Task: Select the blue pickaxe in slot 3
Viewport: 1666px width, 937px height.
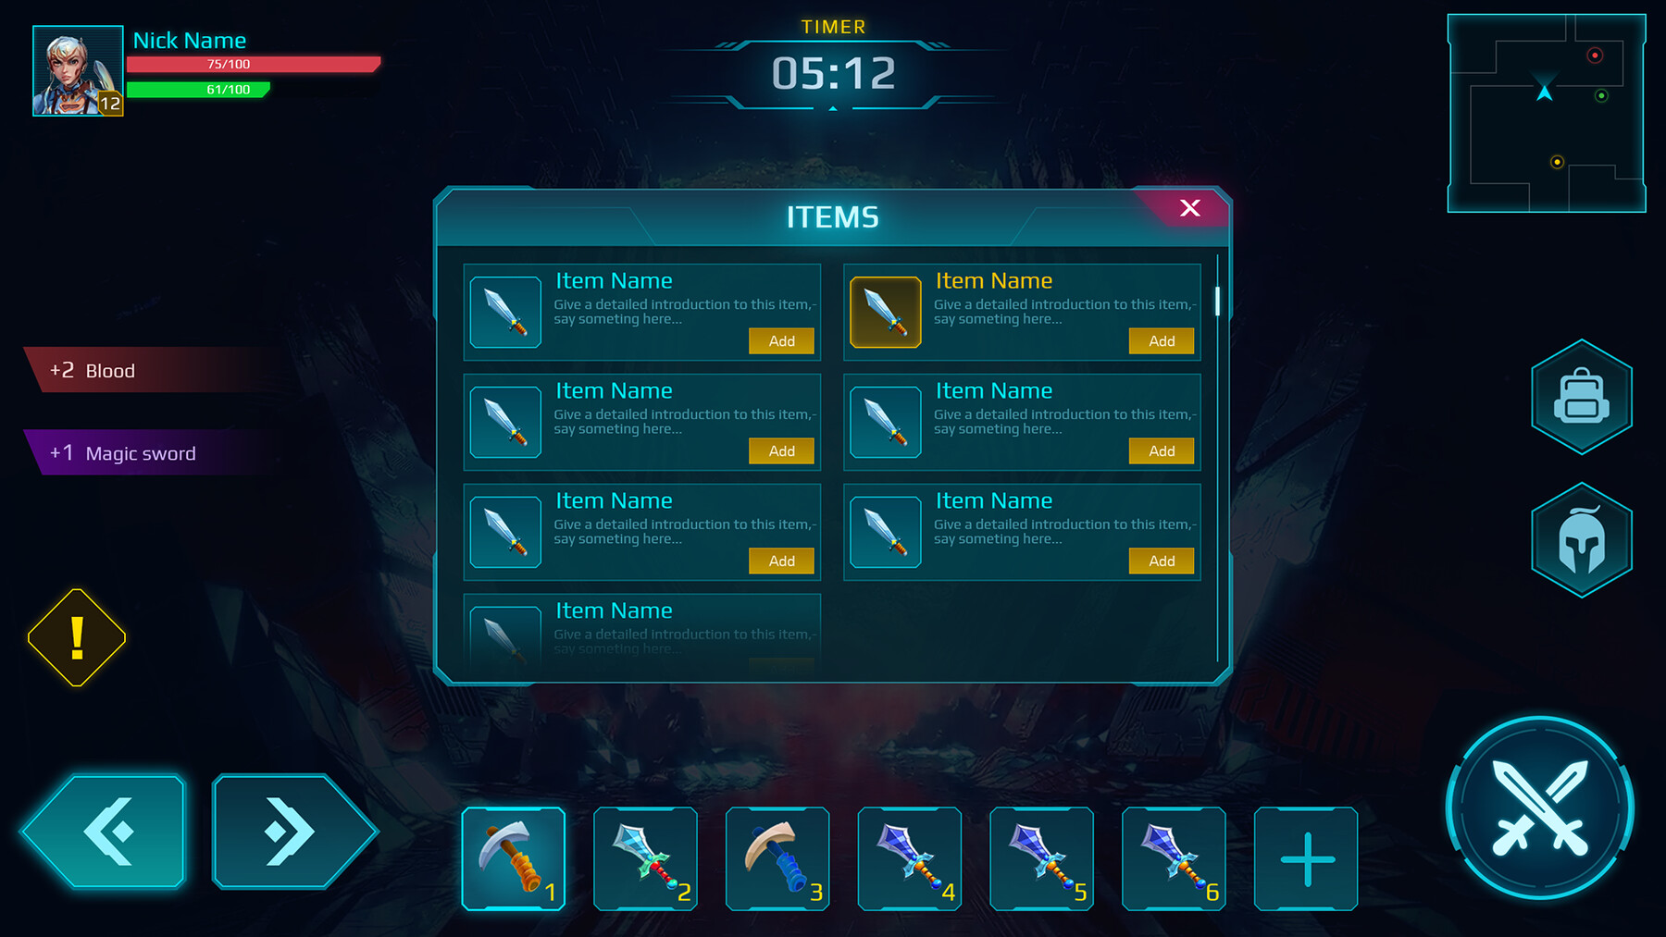Action: [x=777, y=858]
